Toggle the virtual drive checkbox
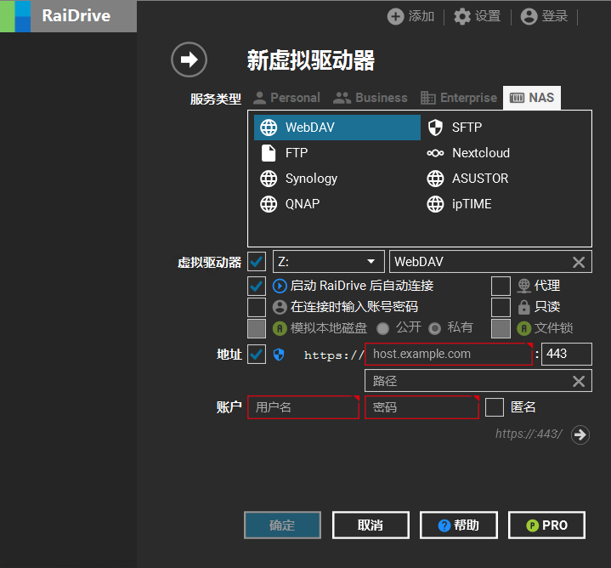Image resolution: width=611 pixels, height=568 pixels. (257, 262)
